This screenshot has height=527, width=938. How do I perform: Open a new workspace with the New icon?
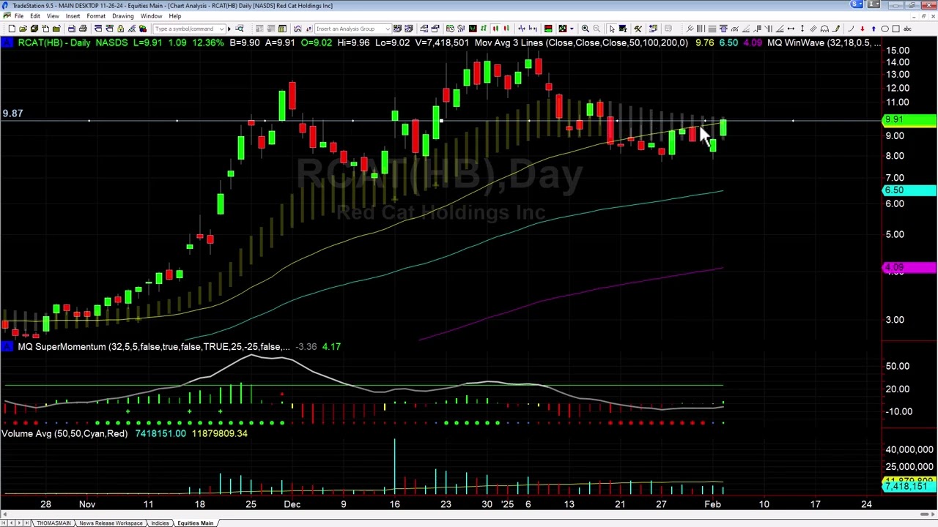click(13, 29)
